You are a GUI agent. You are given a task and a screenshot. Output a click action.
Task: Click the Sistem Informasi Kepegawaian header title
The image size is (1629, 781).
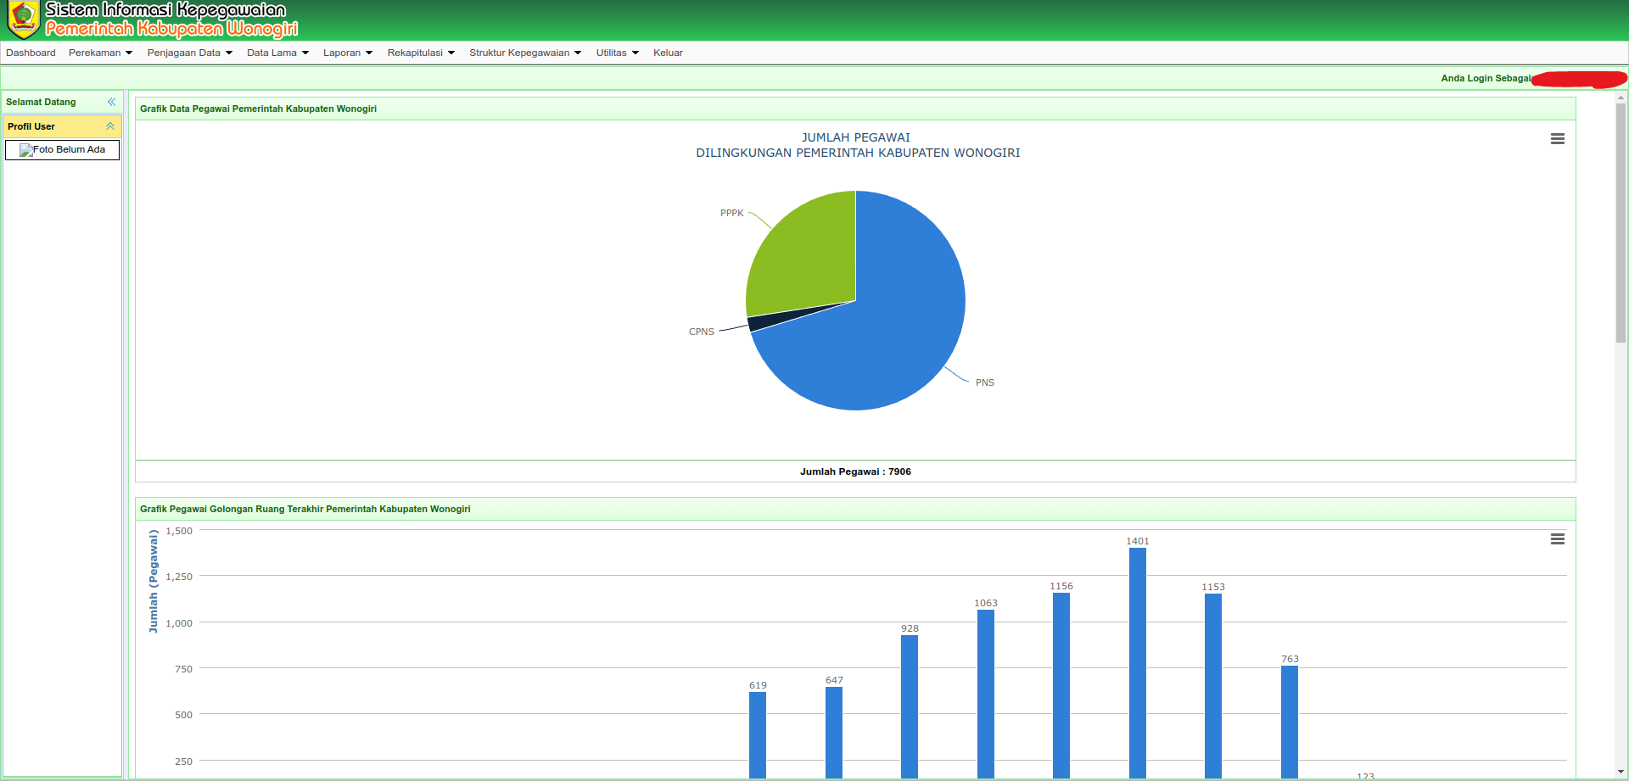(x=165, y=10)
